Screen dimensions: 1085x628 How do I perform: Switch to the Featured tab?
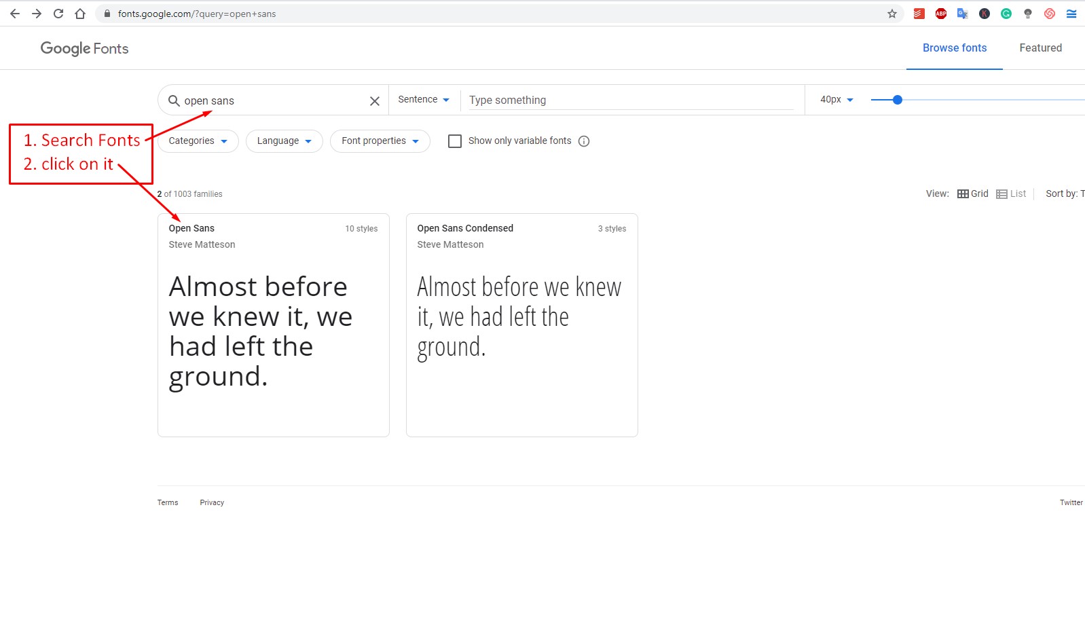(1040, 48)
